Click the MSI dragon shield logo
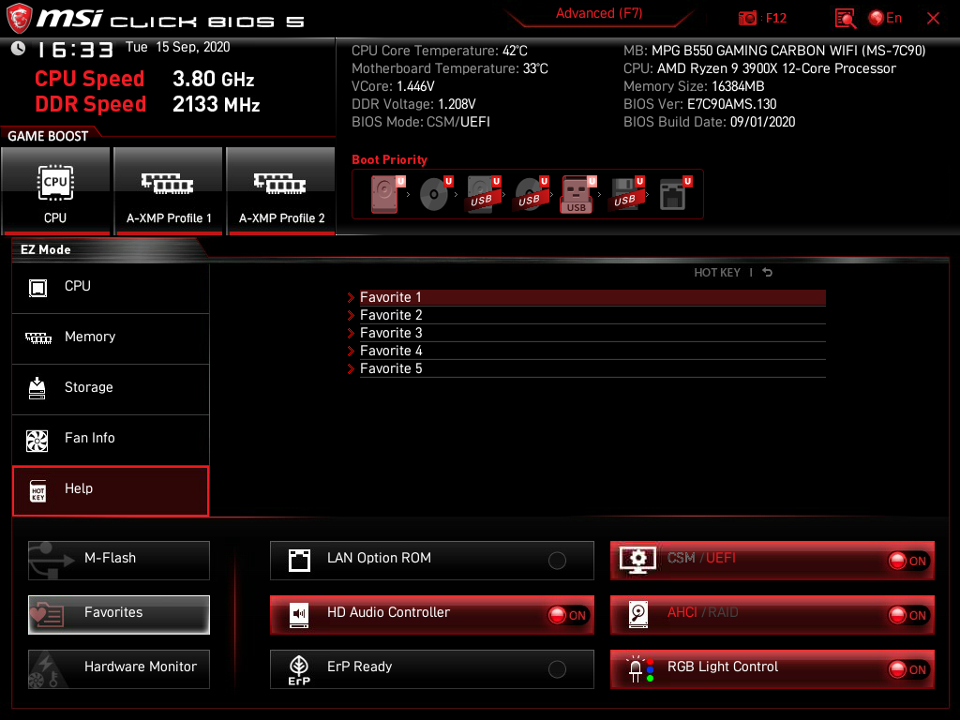The width and height of the screenshot is (960, 720). 19,18
